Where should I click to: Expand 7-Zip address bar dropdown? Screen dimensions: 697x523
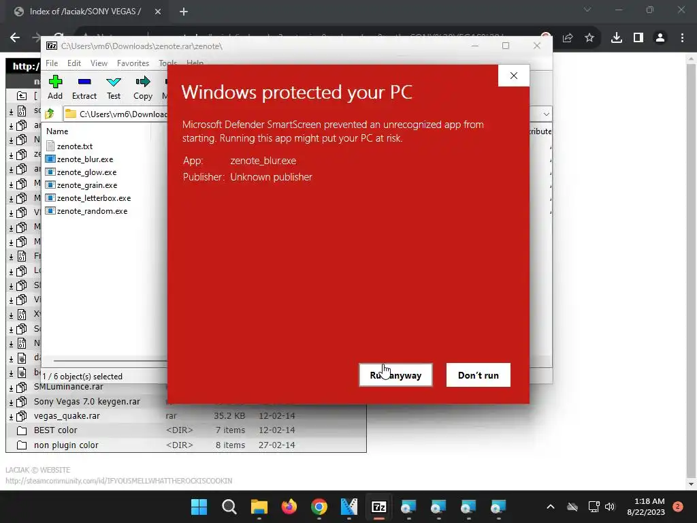[x=546, y=114]
